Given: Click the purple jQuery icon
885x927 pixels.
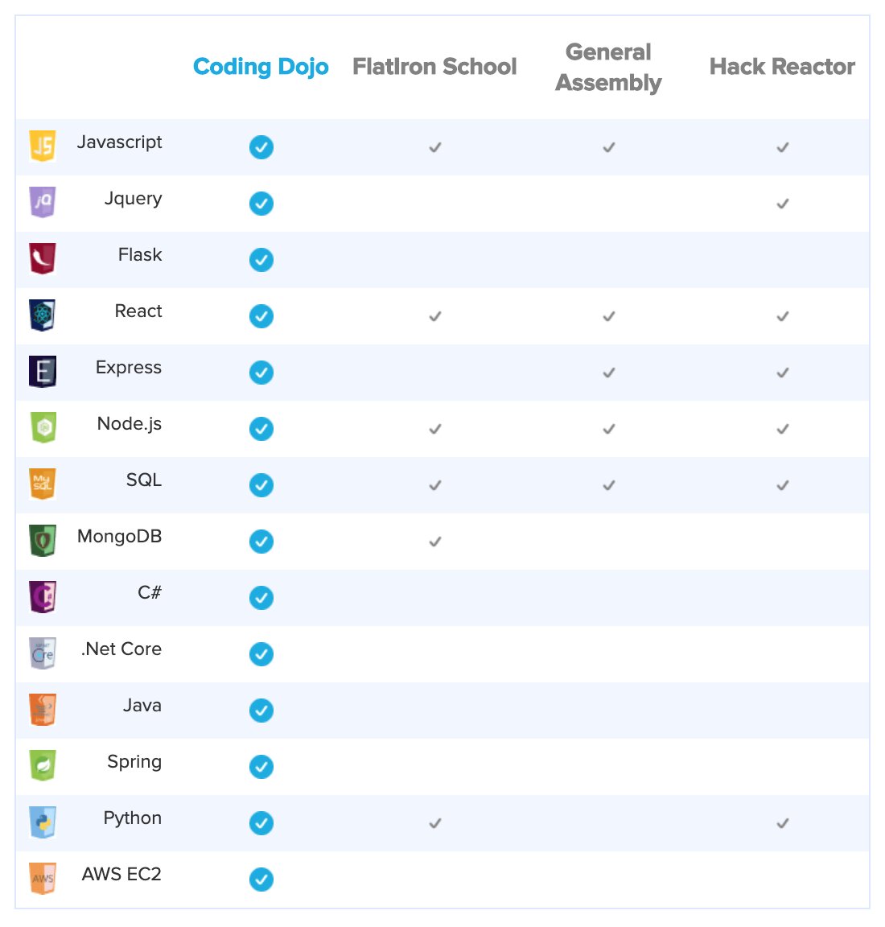Looking at the screenshot, I should coord(43,203).
